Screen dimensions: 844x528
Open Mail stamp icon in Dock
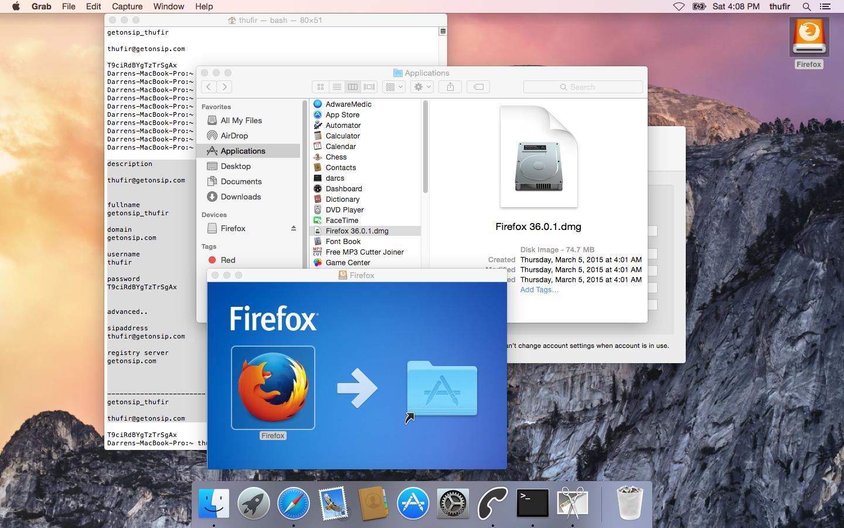[333, 503]
